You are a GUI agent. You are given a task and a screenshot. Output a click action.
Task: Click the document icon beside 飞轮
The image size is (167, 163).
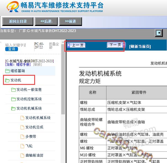point(22,146)
